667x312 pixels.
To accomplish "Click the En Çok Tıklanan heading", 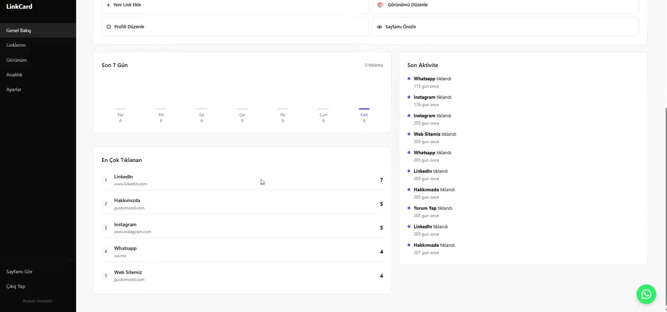I will click(x=122, y=160).
